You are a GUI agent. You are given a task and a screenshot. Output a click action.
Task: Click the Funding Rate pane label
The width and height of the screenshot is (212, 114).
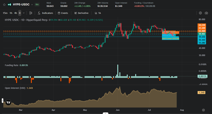[x=12, y=65]
